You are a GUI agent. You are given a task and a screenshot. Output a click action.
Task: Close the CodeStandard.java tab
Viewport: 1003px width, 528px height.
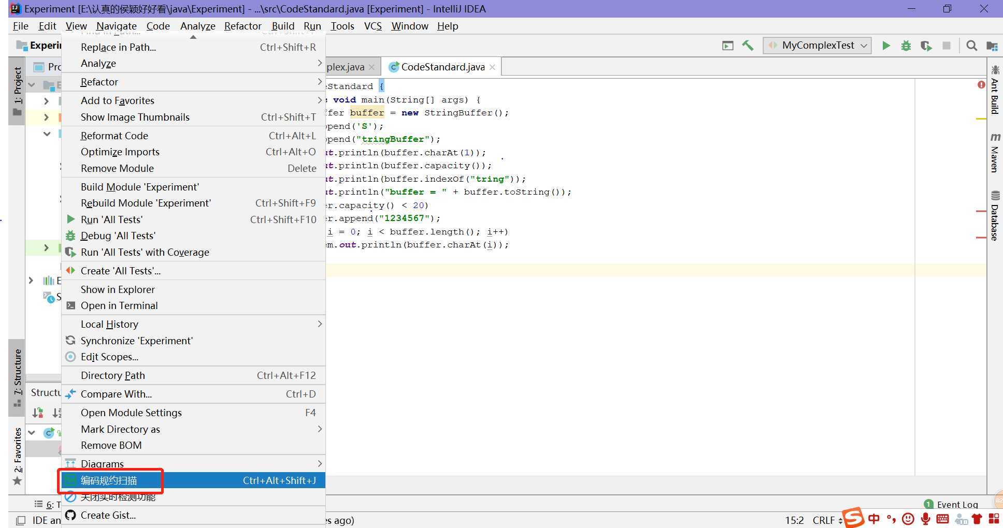pyautogui.click(x=492, y=67)
